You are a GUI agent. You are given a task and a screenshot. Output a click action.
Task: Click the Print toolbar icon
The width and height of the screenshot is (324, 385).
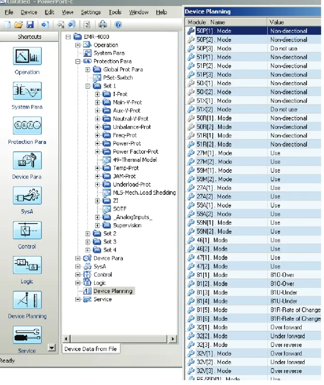pyautogui.click(x=103, y=24)
